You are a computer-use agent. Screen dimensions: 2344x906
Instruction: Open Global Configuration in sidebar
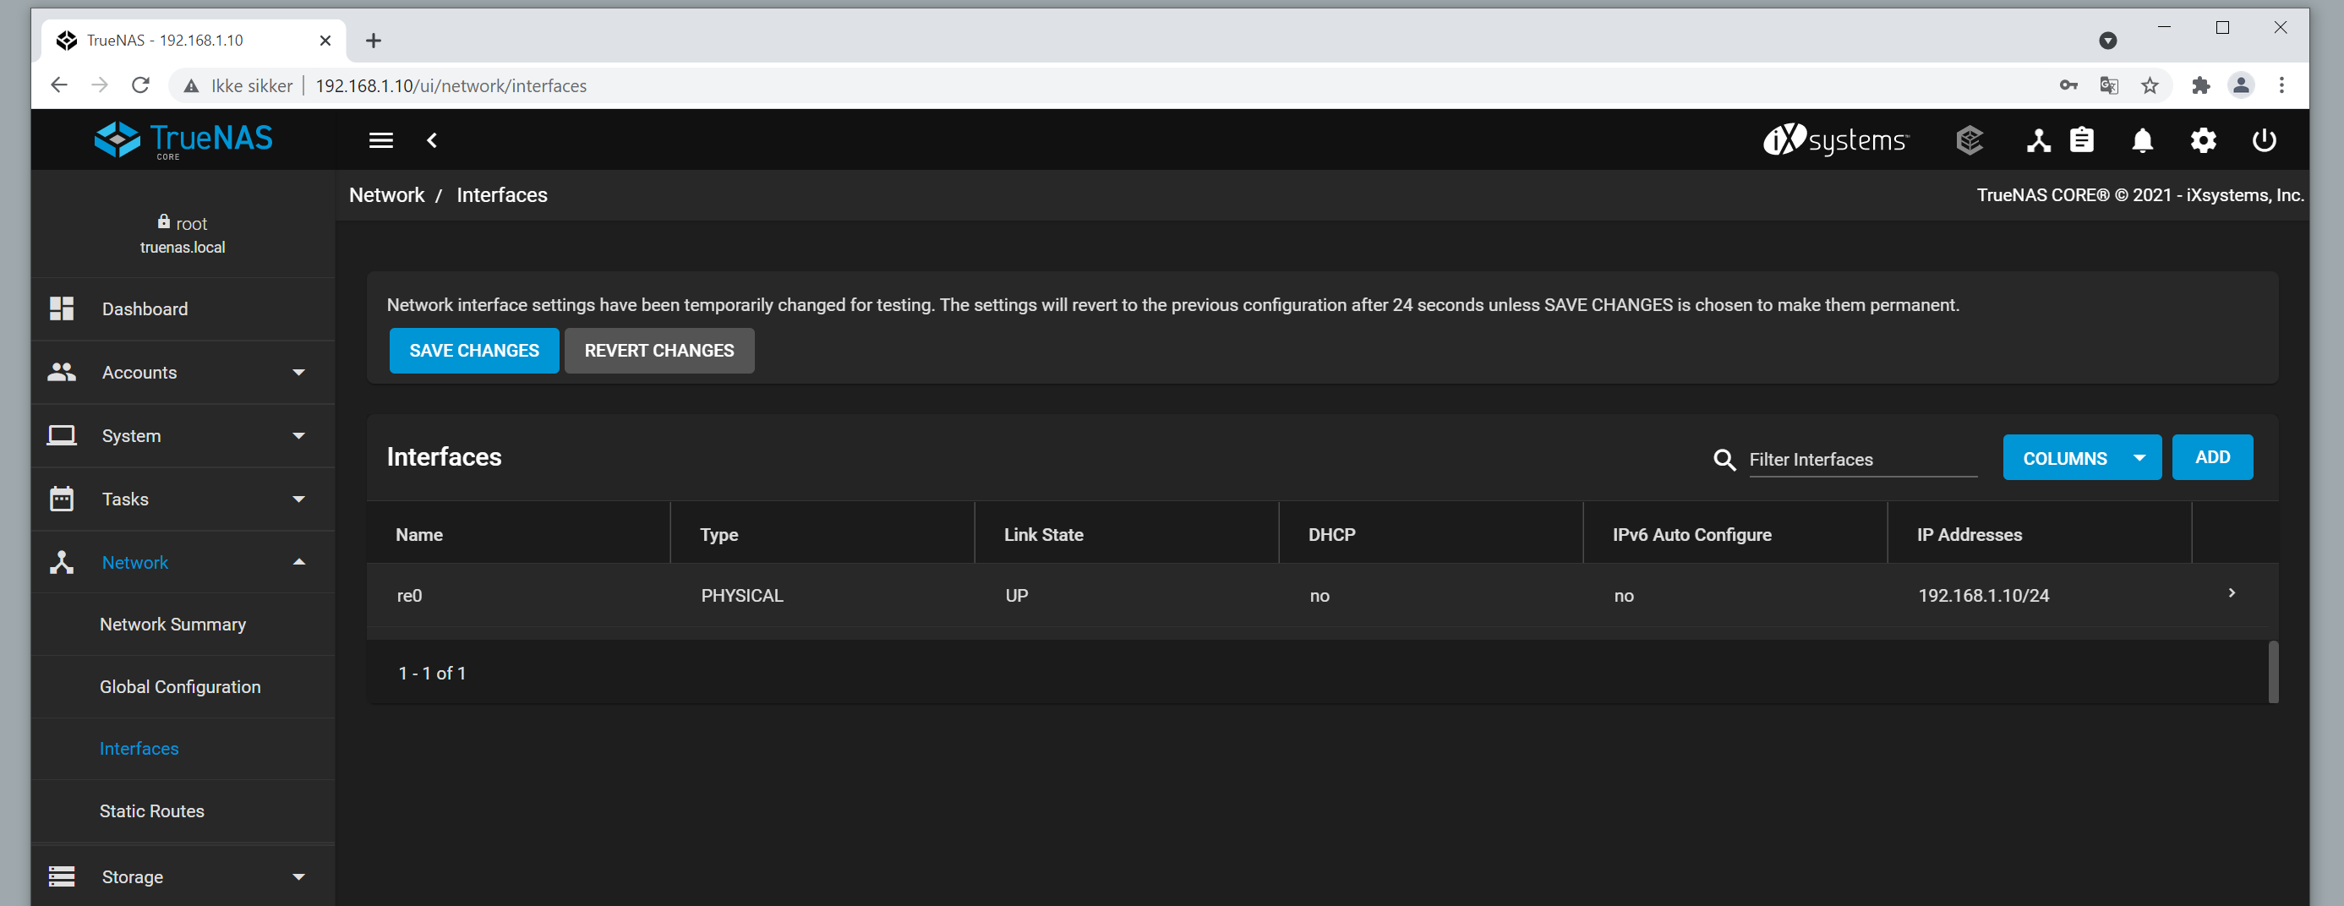tap(180, 687)
